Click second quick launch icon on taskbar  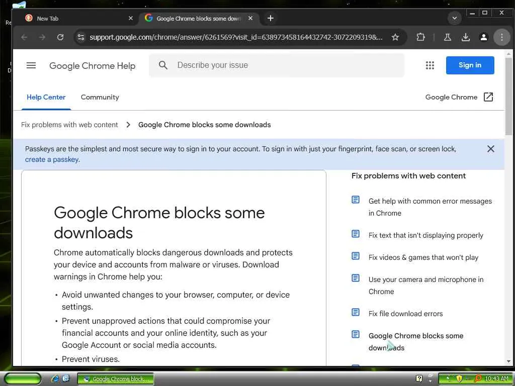click(x=66, y=379)
